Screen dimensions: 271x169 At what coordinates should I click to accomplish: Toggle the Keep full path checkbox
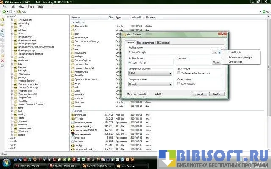click(178, 84)
